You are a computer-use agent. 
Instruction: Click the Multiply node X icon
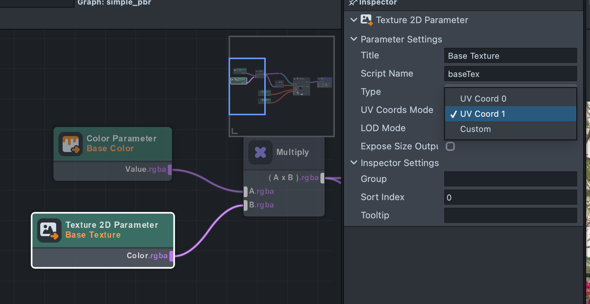(260, 152)
